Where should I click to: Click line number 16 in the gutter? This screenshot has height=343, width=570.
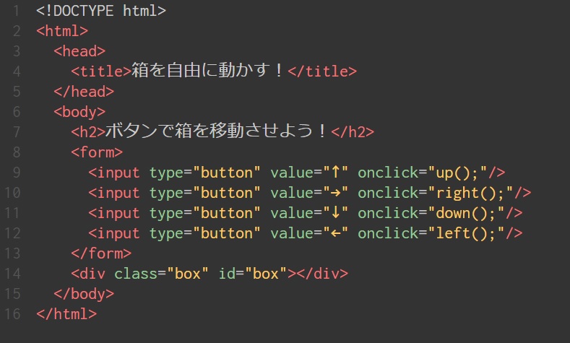pyautogui.click(x=12, y=314)
